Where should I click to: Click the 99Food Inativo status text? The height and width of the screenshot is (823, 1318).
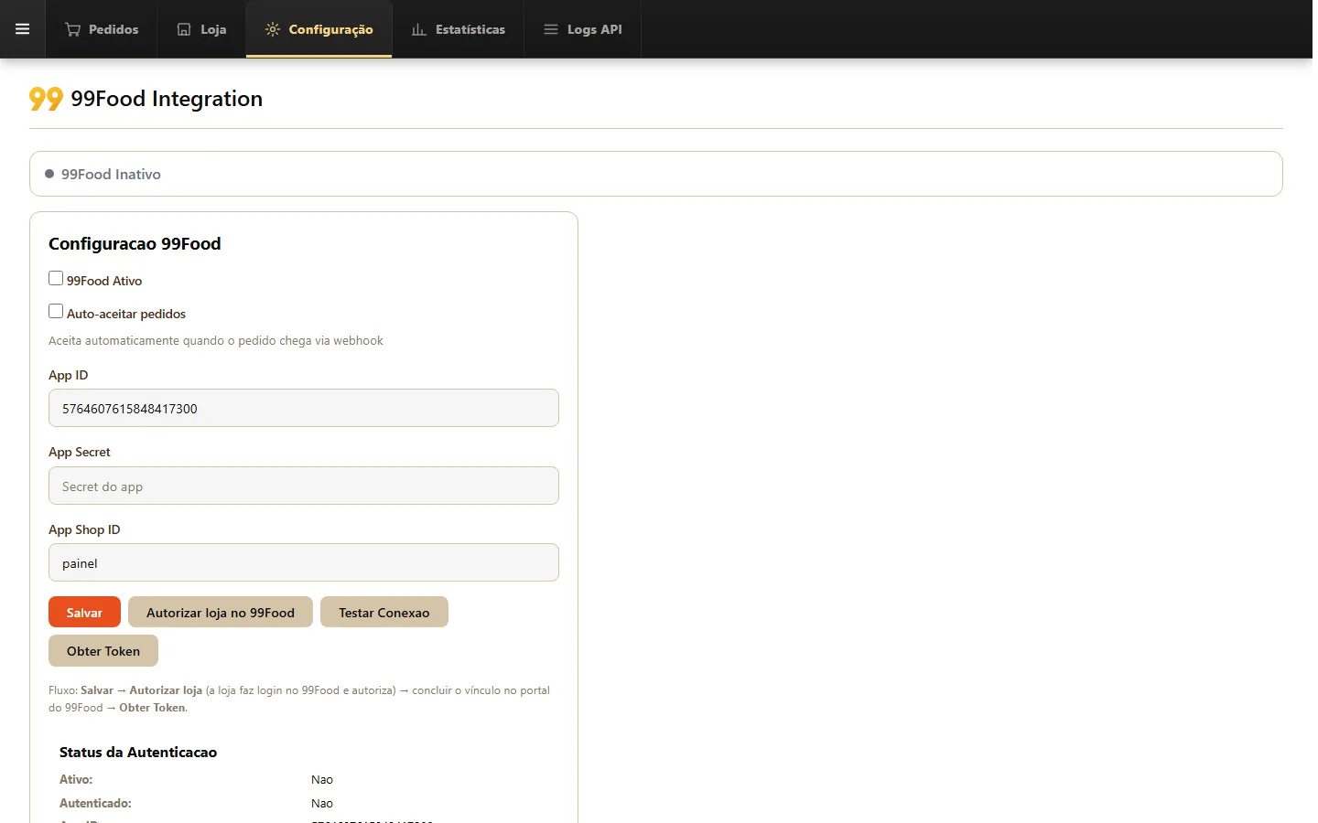(111, 174)
